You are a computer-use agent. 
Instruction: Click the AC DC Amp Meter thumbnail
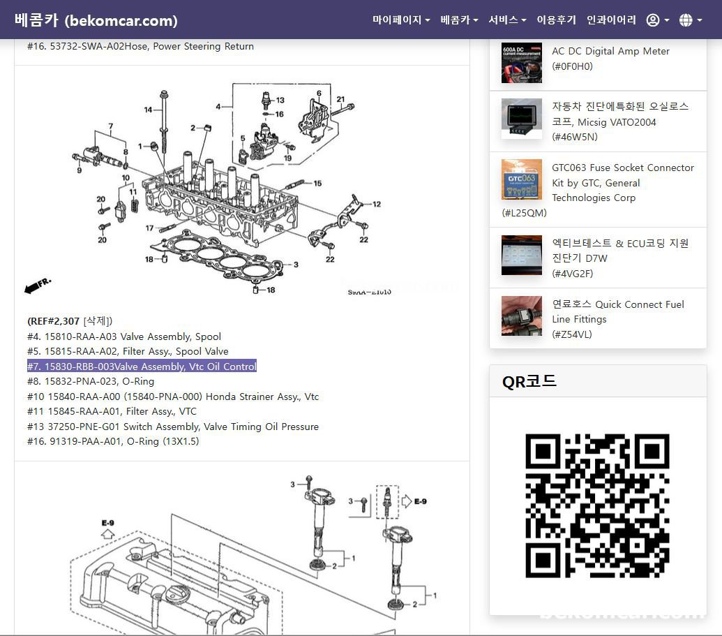click(x=522, y=63)
